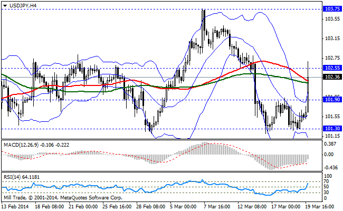Click the USDJPY,H4 chart title
Screen dimensions: 343x211
click(x=23, y=6)
